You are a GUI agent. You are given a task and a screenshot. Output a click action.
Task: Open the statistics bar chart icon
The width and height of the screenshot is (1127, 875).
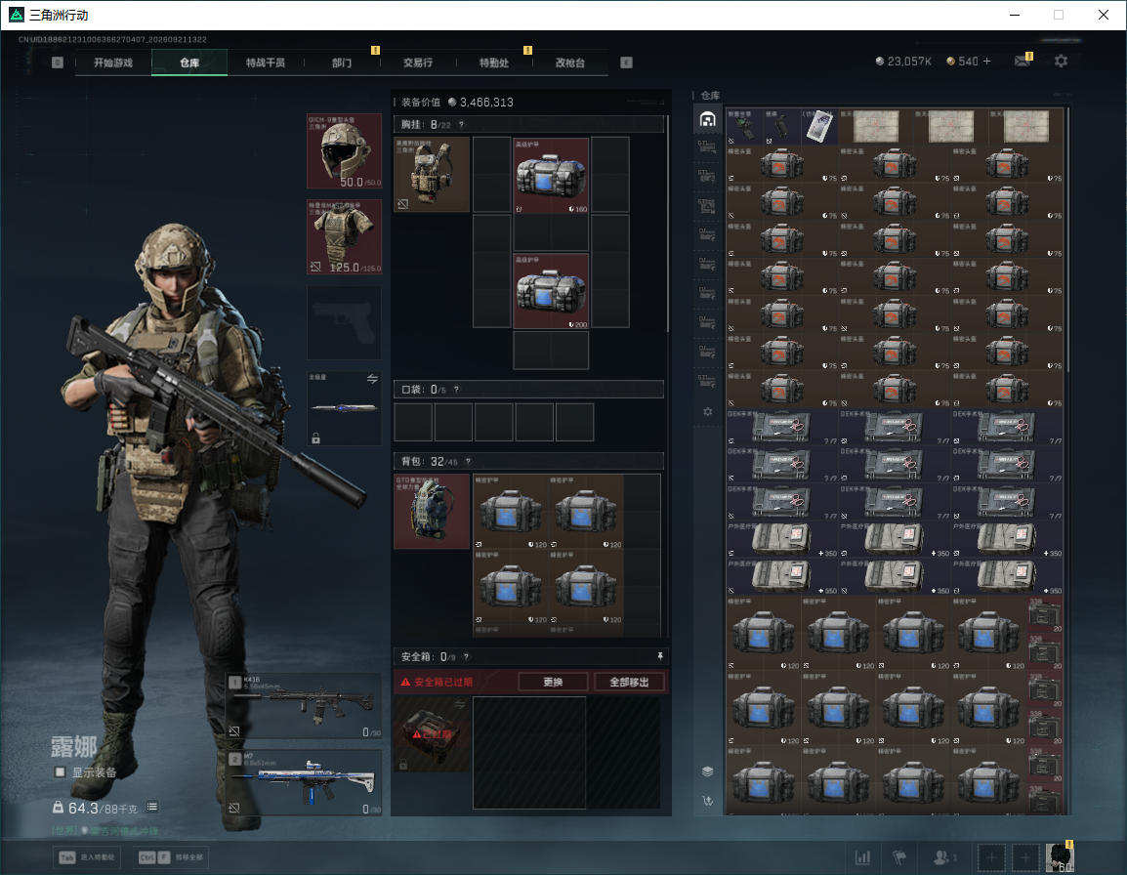[x=862, y=857]
